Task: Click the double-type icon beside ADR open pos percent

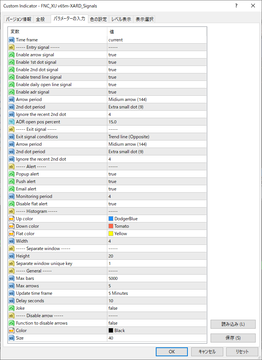Action: point(11,122)
